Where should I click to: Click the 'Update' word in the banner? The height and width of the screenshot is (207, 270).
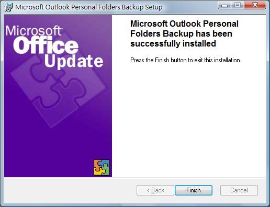[x=74, y=61]
